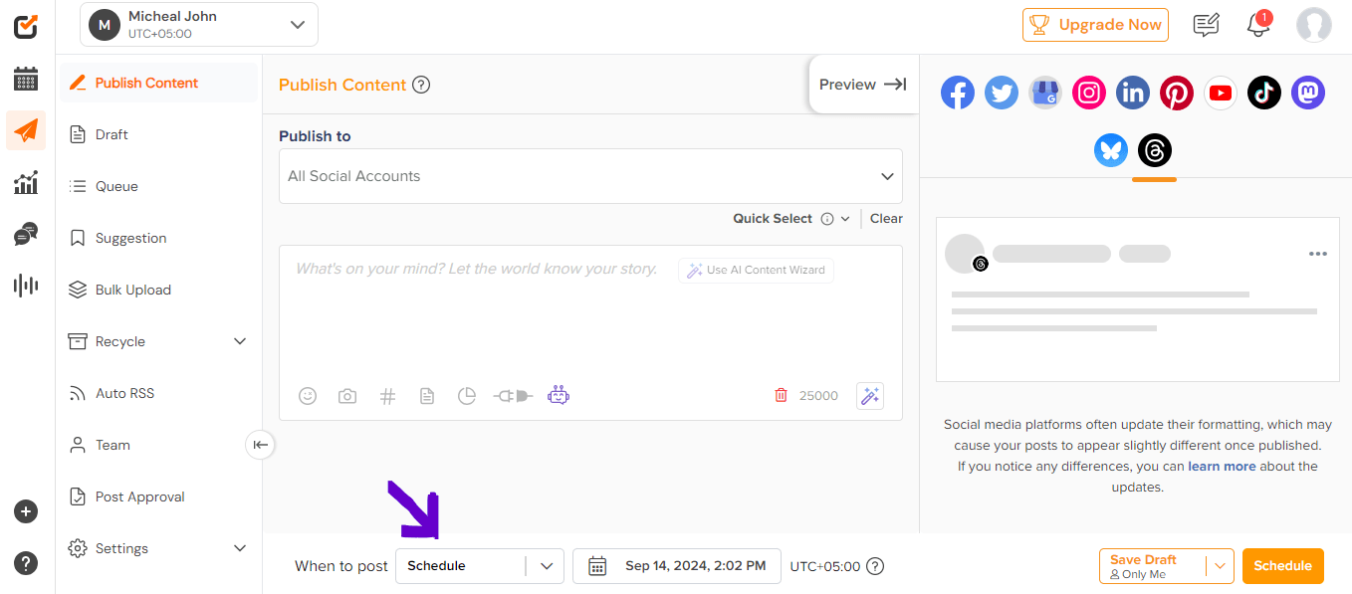Click the magic wand button beside 25000

coord(870,396)
